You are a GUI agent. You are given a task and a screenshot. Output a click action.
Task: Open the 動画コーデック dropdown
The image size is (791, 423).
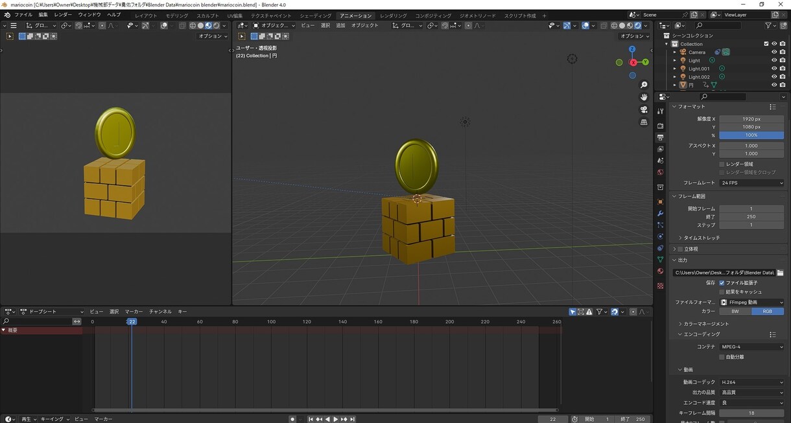(x=752, y=382)
